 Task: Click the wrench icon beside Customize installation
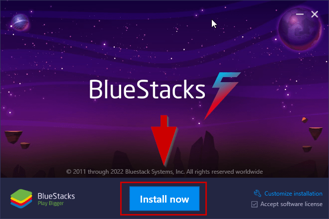257,193
